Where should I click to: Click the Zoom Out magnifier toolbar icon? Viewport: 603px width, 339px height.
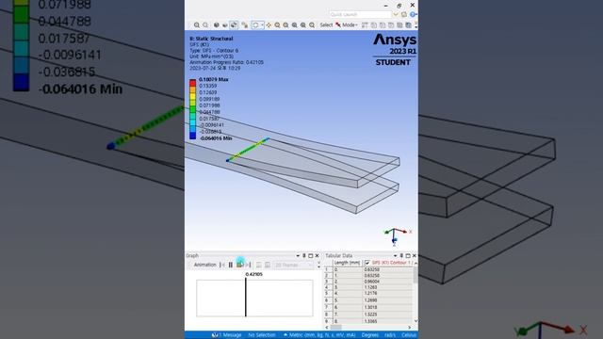[205, 25]
